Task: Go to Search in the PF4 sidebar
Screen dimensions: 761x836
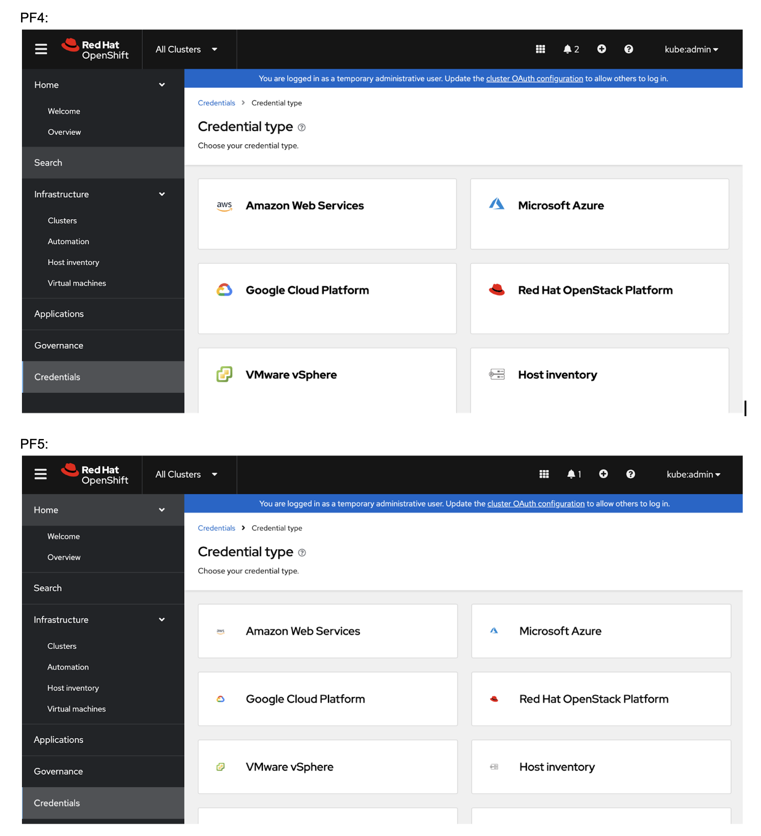Action: [x=103, y=163]
